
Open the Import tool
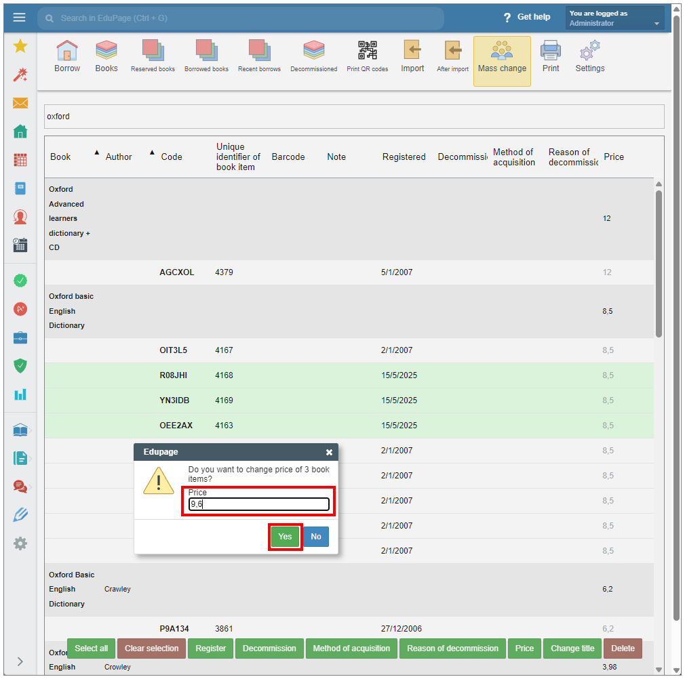coord(412,56)
